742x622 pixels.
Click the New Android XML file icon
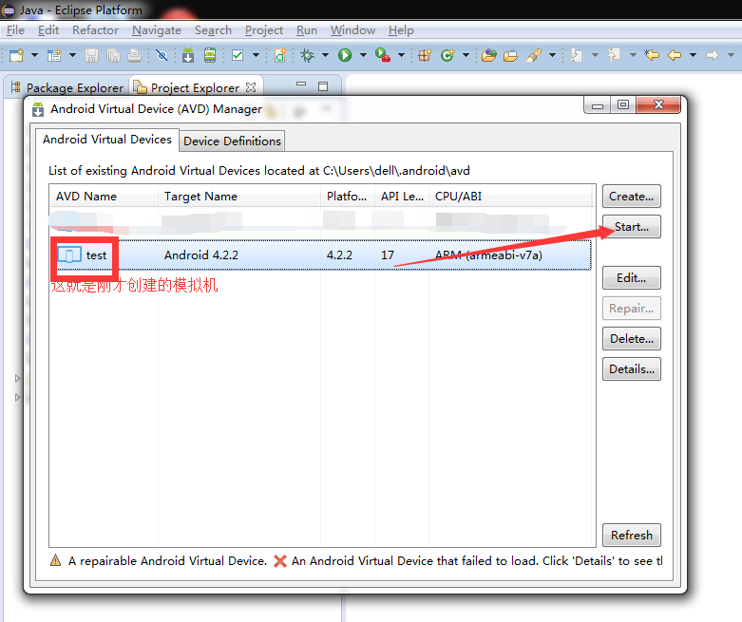(280, 55)
